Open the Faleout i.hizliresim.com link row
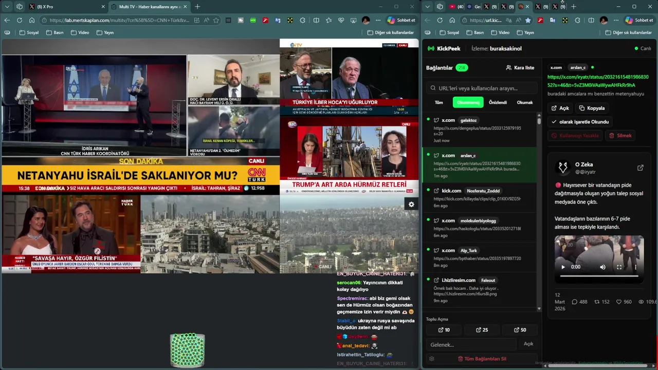The width and height of the screenshot is (658, 370). click(479, 290)
